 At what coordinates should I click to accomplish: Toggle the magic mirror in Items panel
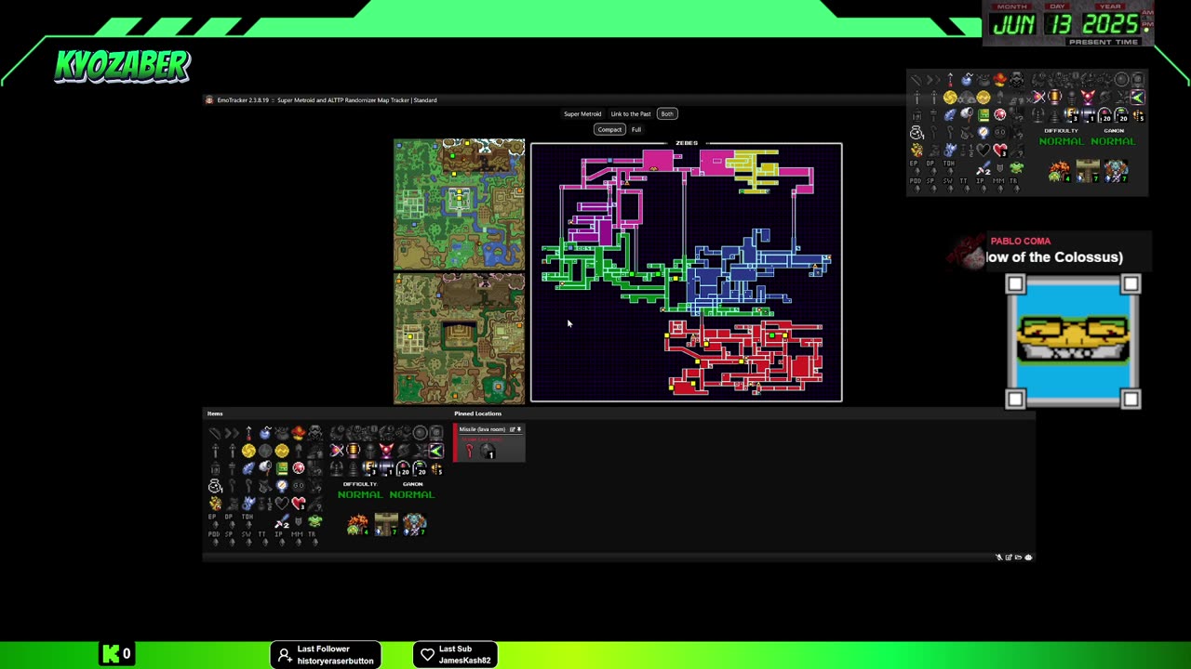point(282,486)
